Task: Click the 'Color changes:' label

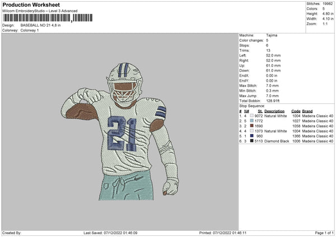Action: pos(251,40)
